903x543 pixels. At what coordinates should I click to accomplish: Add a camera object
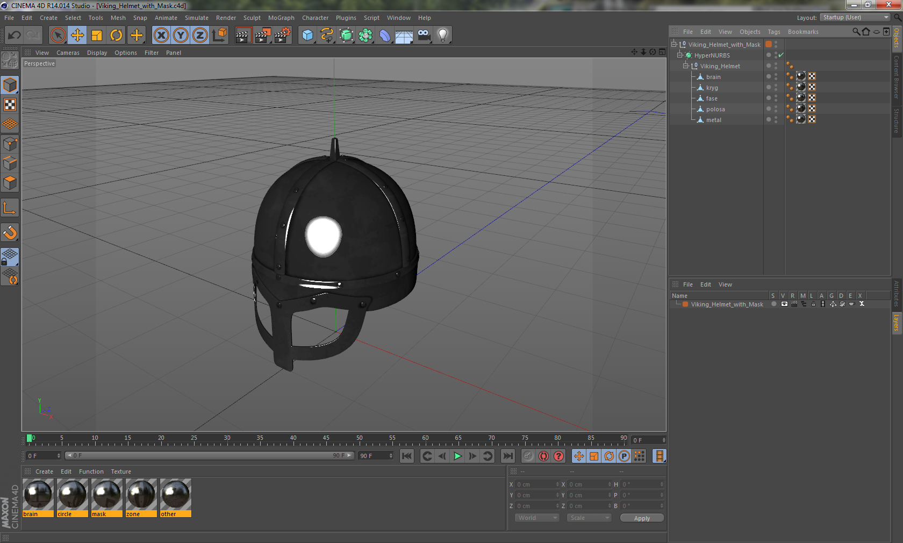[424, 35]
